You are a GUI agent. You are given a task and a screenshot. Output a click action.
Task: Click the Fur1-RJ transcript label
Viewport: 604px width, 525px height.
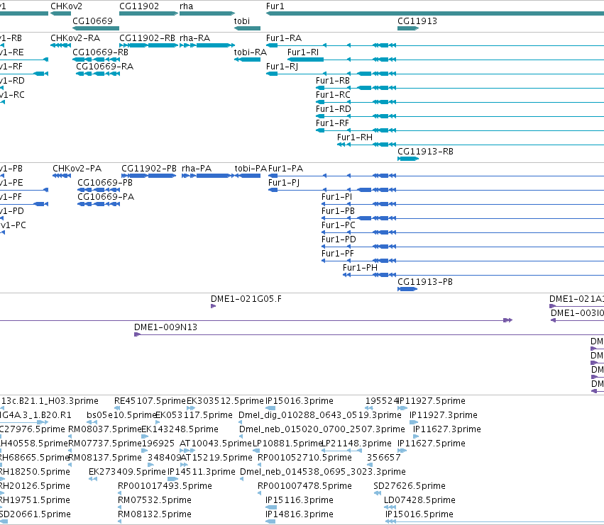pos(282,66)
